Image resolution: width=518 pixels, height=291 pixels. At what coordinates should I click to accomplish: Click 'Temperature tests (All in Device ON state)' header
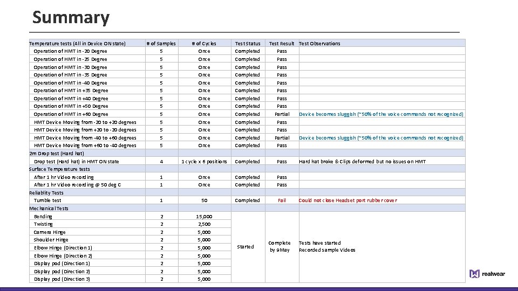tap(77, 43)
